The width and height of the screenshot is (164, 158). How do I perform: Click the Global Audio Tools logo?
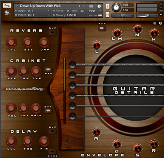point(24,89)
